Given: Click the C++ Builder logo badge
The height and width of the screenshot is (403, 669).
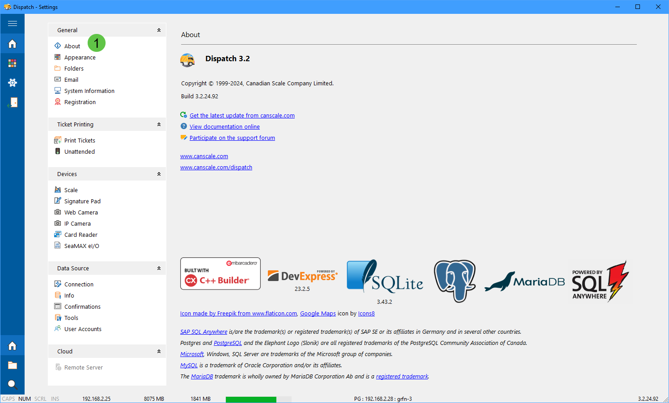Looking at the screenshot, I should click(220, 273).
